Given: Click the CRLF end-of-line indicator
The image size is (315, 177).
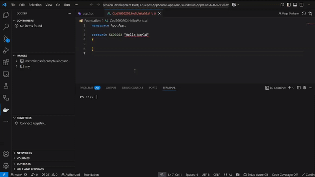Looking at the screenshot, I should point(217,175).
